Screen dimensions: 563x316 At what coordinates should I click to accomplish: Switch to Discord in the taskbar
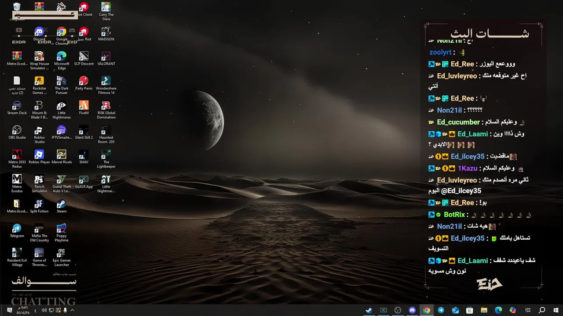[x=412, y=310]
